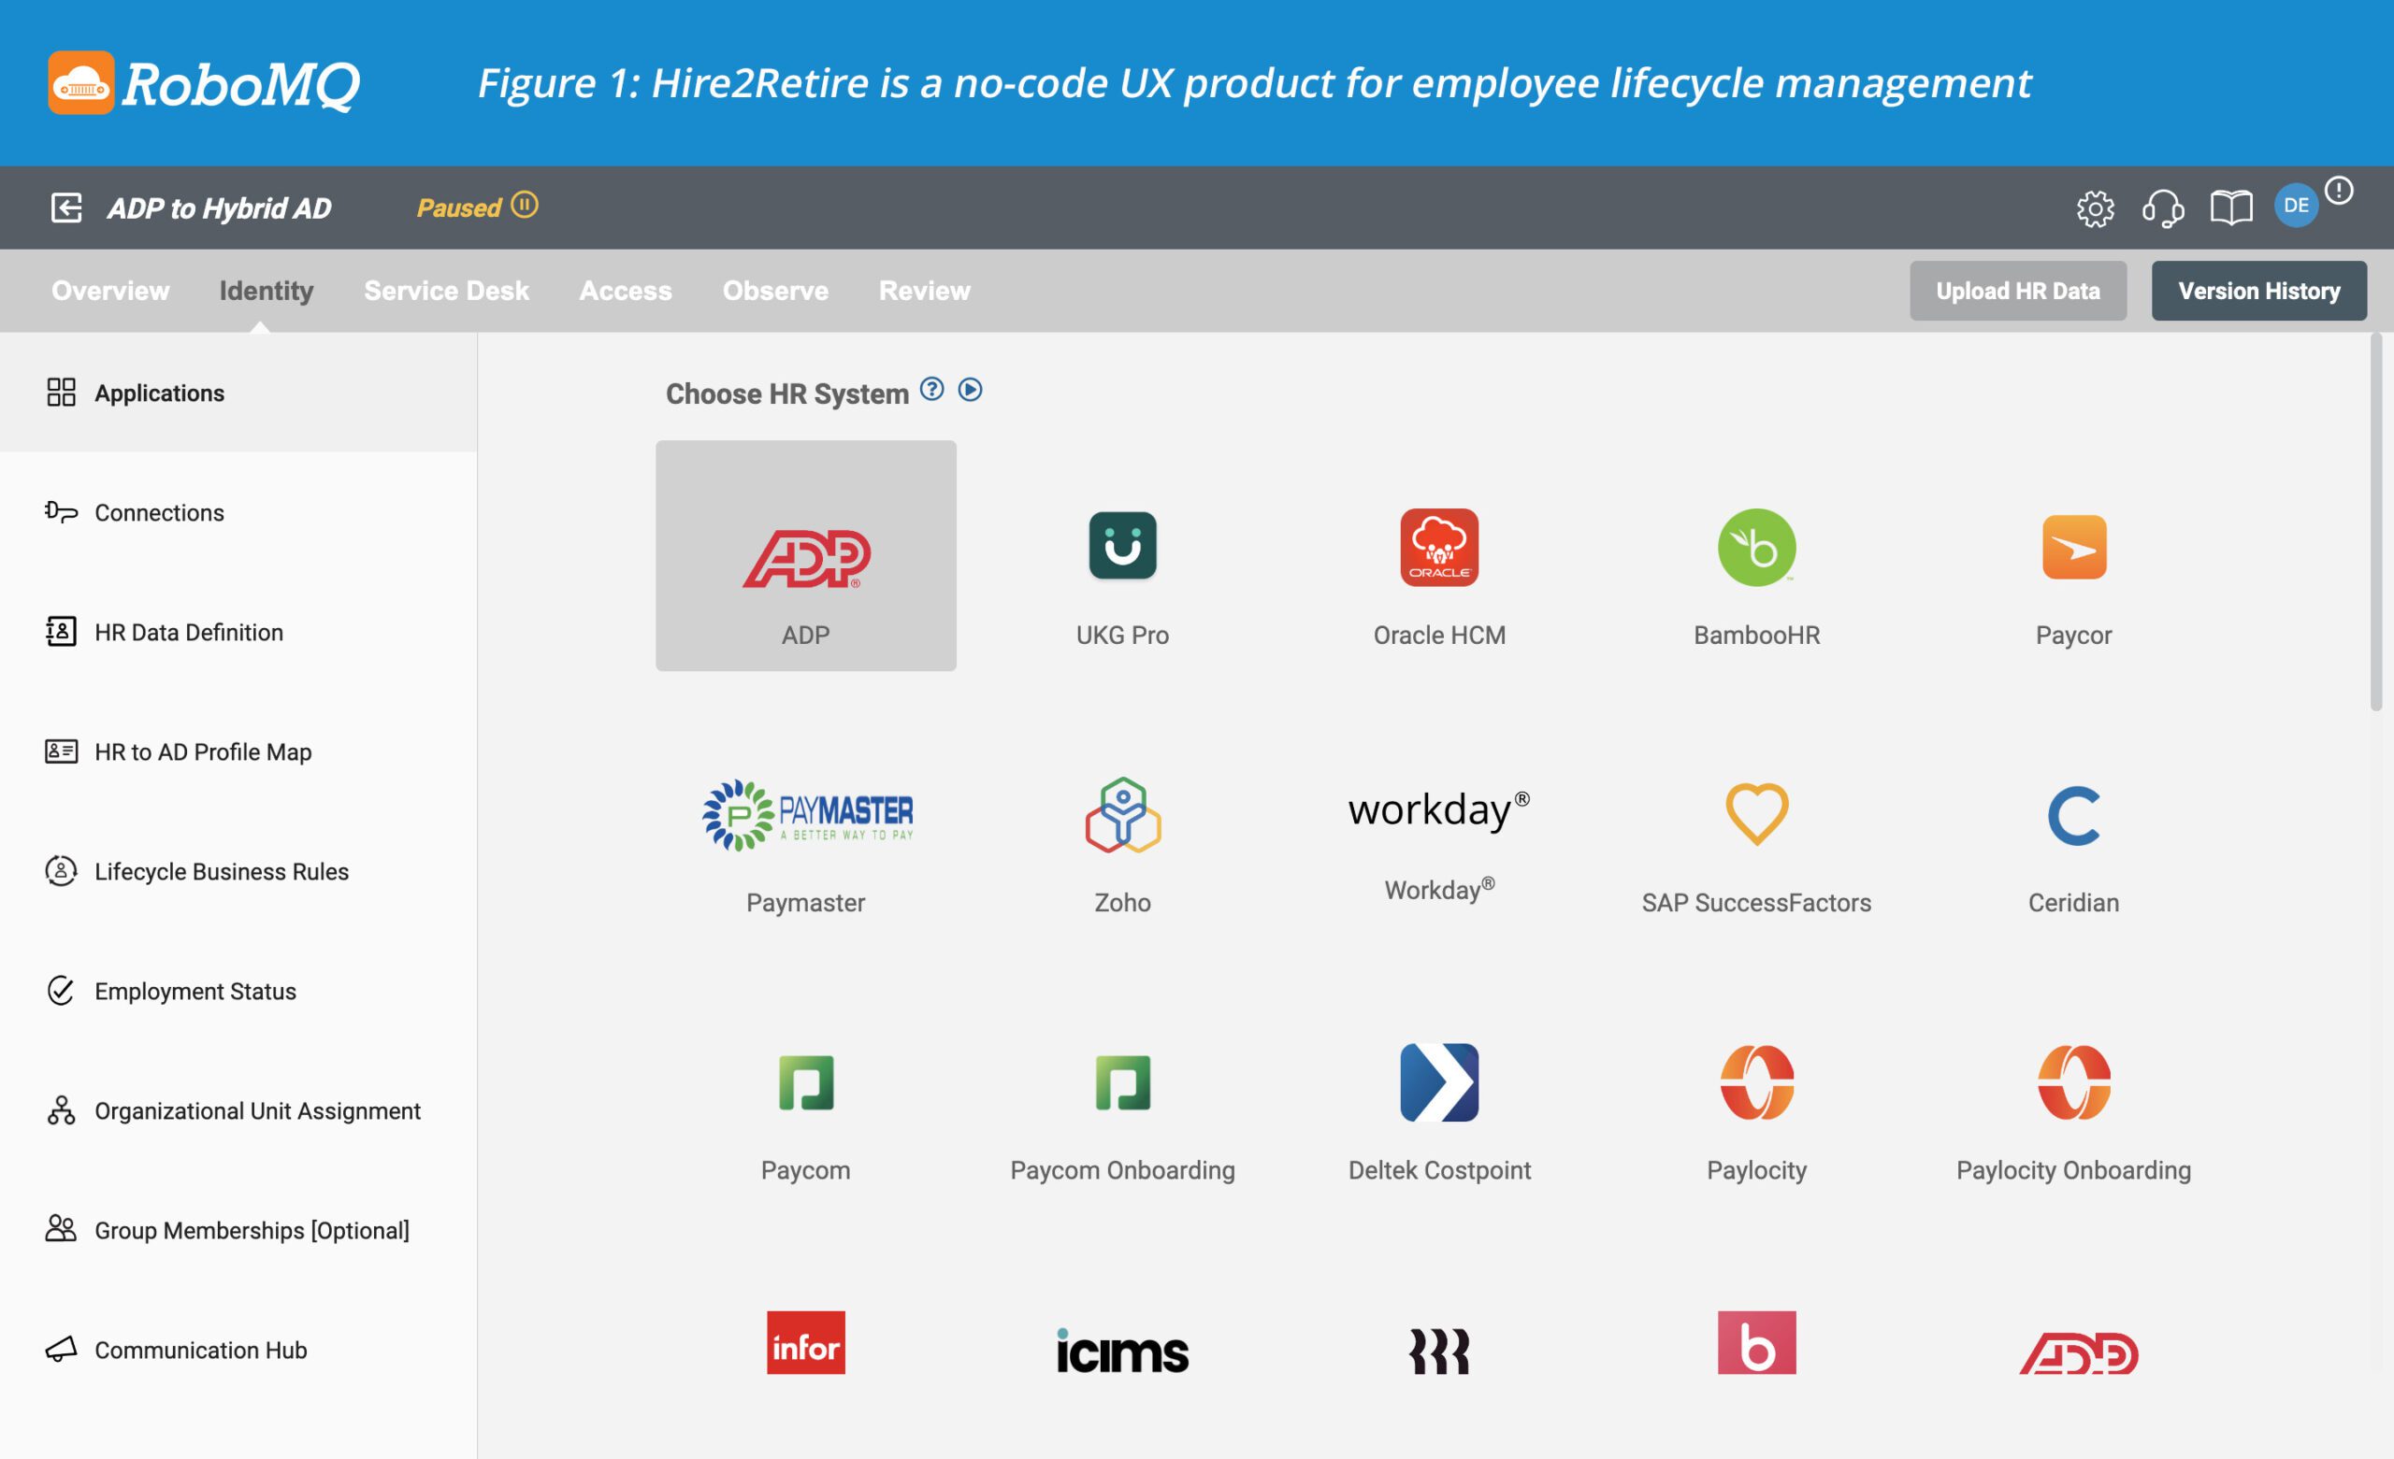This screenshot has height=1459, width=2394.
Task: Open the DE user avatar
Action: click(2296, 205)
